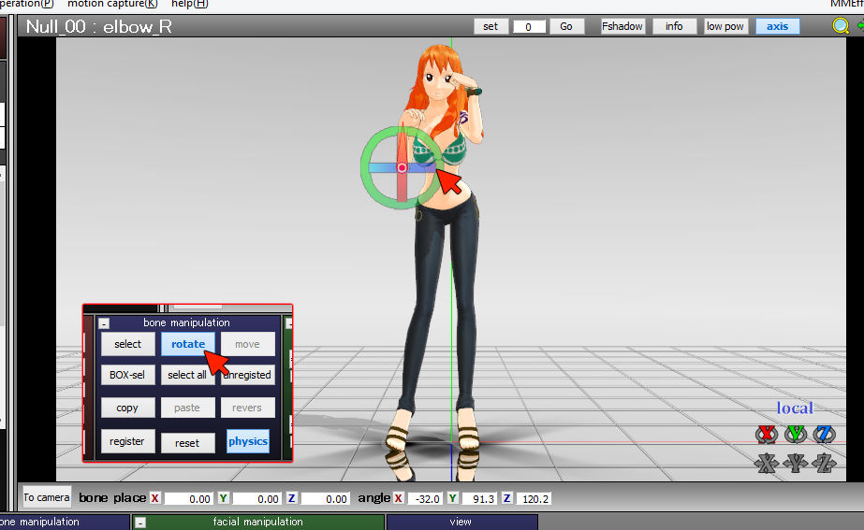Click the bone place X value field
Screen dimensions: 864x530
(188, 498)
